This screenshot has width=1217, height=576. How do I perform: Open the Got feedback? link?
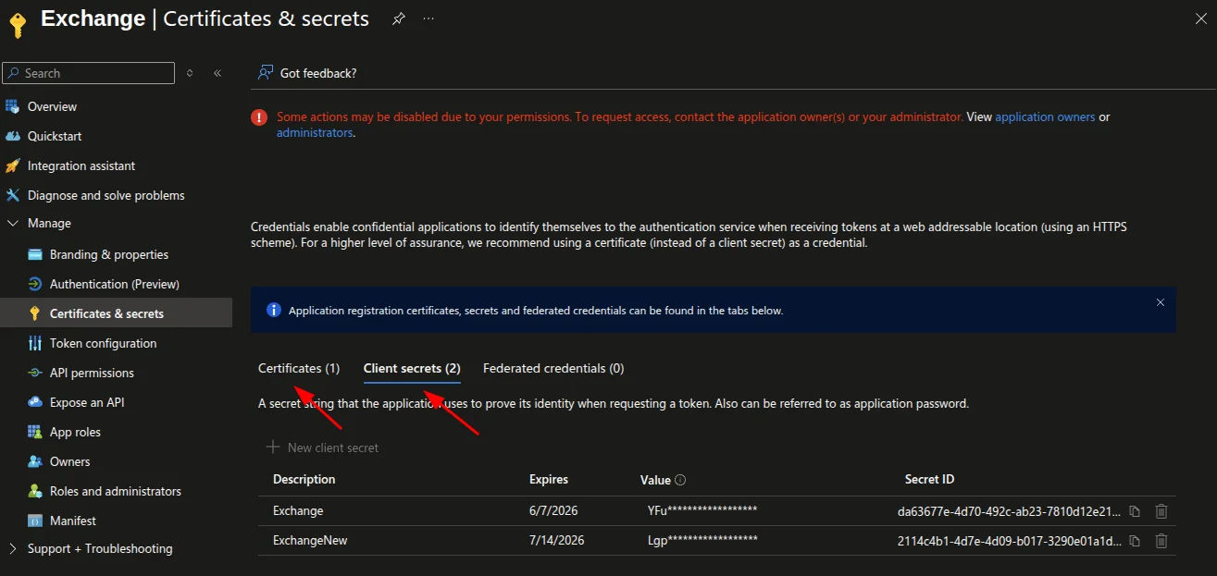tap(318, 73)
